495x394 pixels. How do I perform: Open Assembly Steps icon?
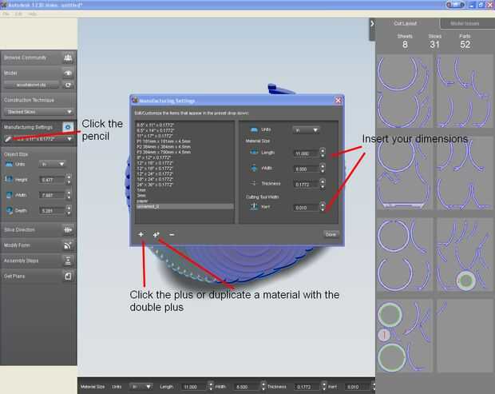coord(68,261)
